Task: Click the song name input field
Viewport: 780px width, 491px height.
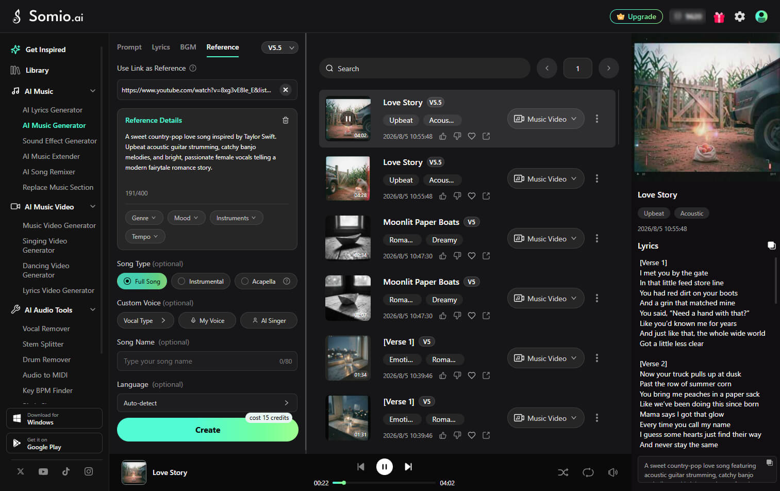Action: [x=207, y=361]
